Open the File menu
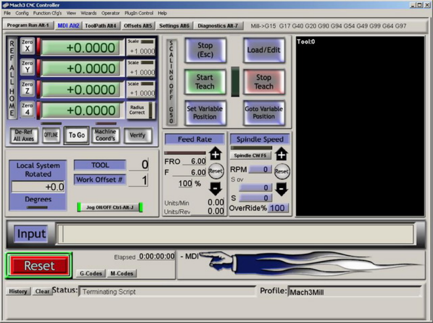Screen dimensions: 433x323 pos(7,13)
